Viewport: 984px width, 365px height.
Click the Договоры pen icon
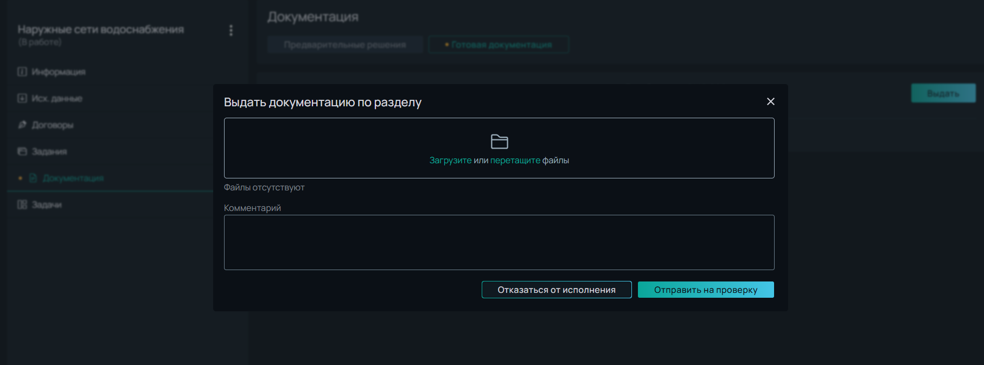(x=22, y=125)
